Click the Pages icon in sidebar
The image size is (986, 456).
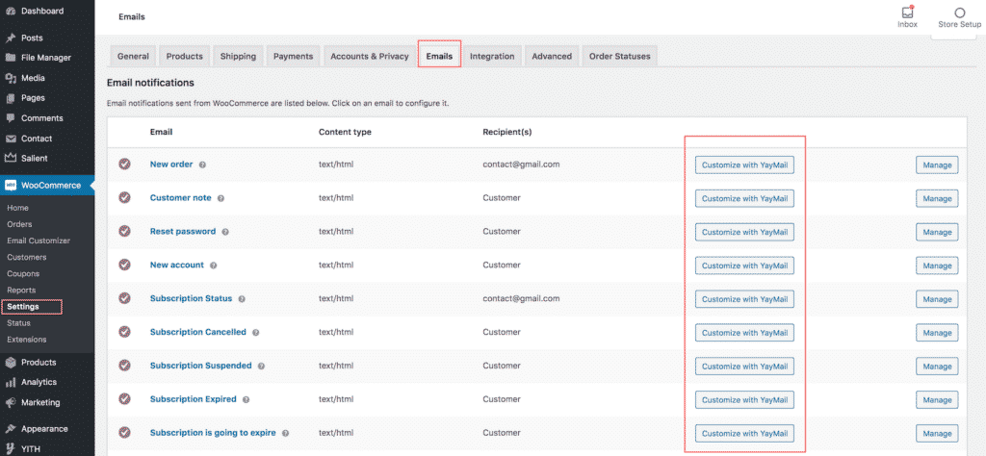[x=10, y=98]
